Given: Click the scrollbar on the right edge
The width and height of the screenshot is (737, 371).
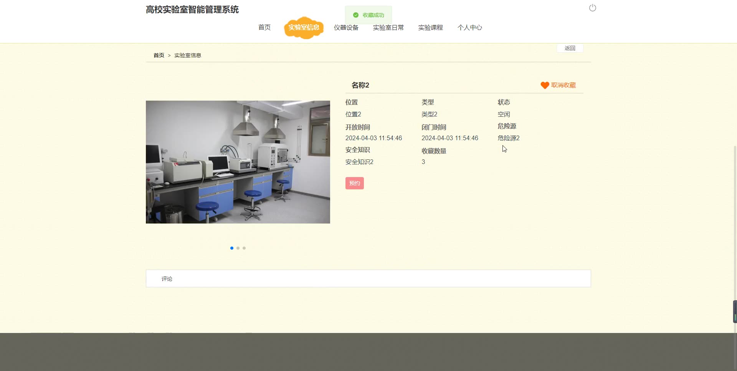Looking at the screenshot, I should click(734, 312).
